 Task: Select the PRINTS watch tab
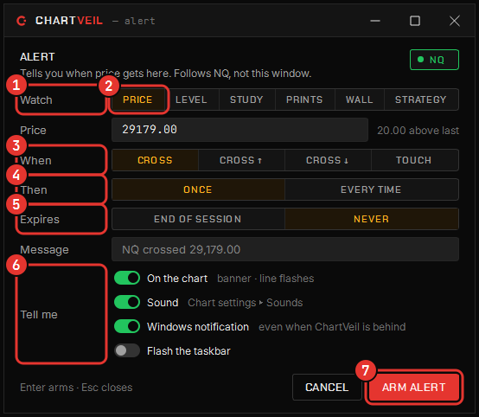(304, 99)
